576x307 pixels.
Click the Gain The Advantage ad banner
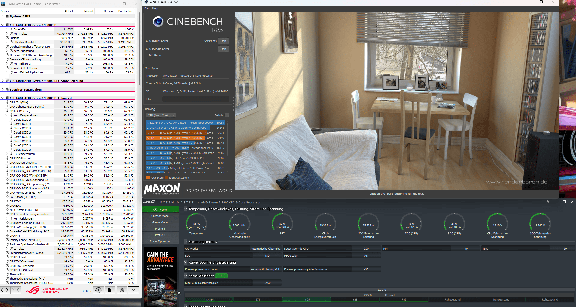[x=160, y=277]
